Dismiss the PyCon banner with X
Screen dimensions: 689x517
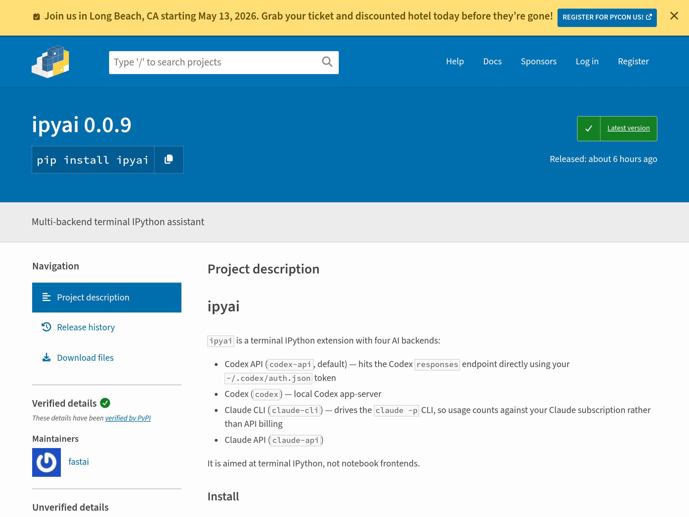click(674, 16)
